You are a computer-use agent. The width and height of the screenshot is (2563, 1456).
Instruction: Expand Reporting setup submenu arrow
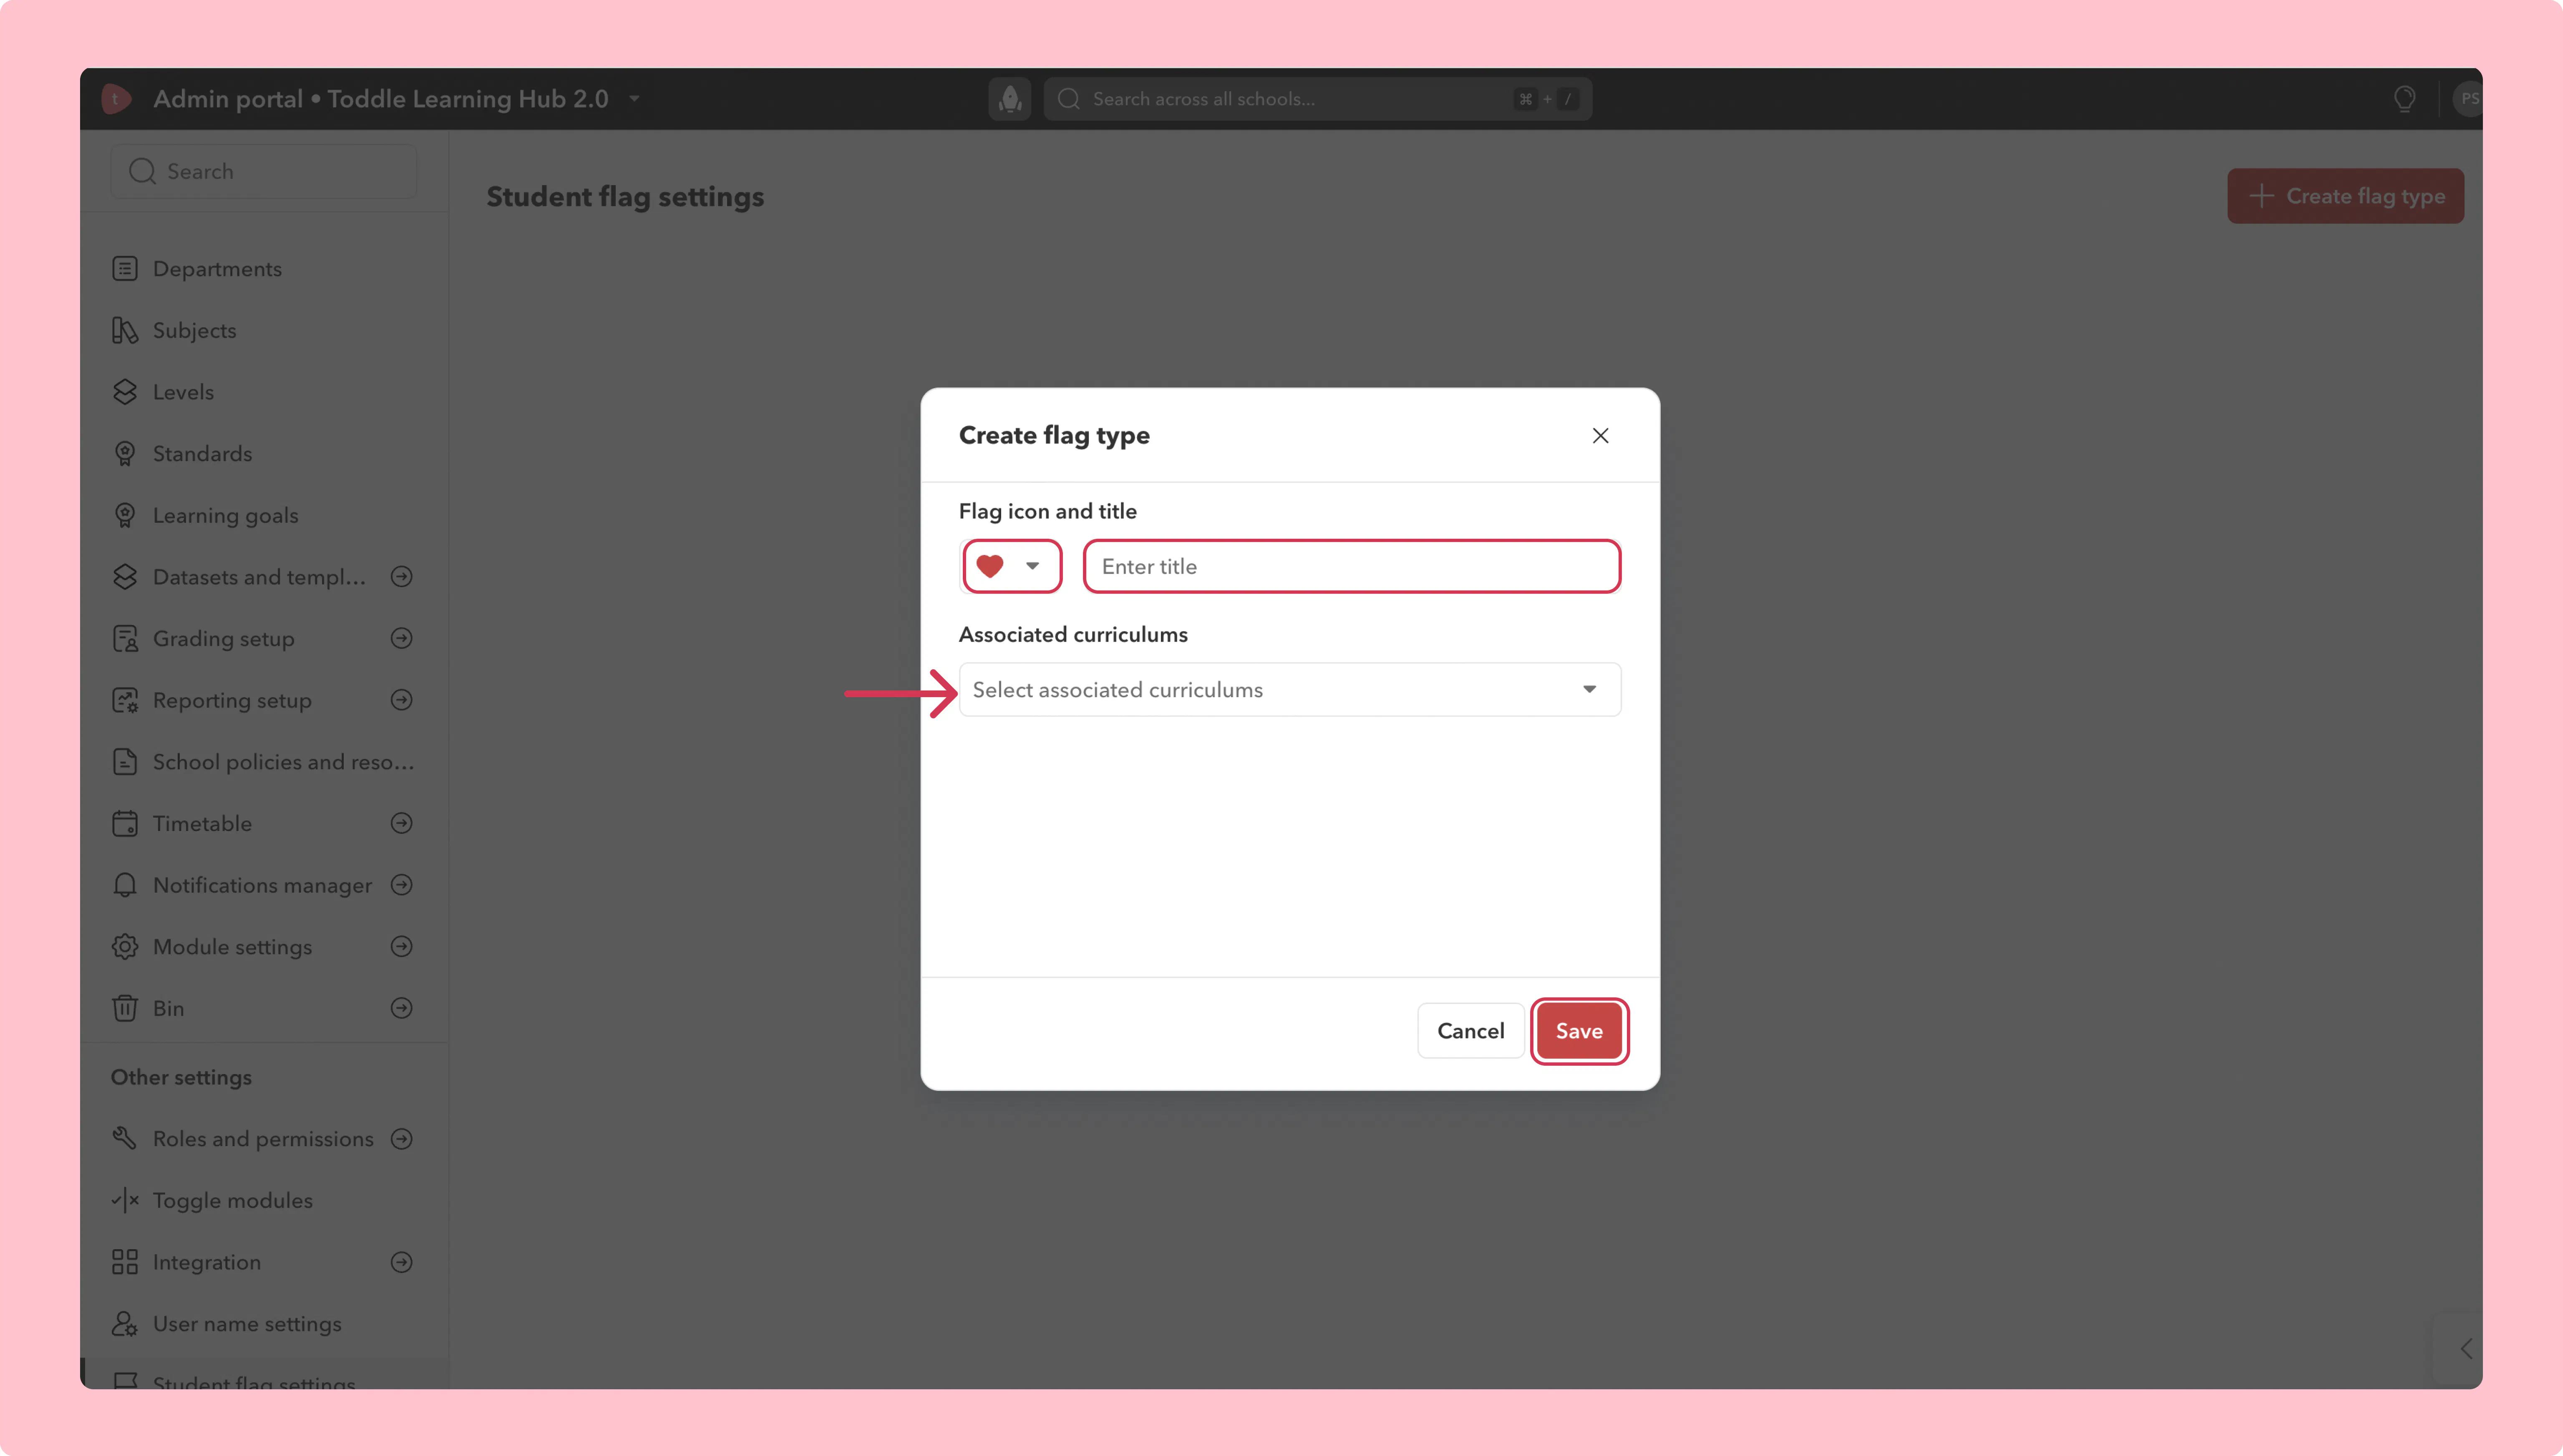point(402,701)
